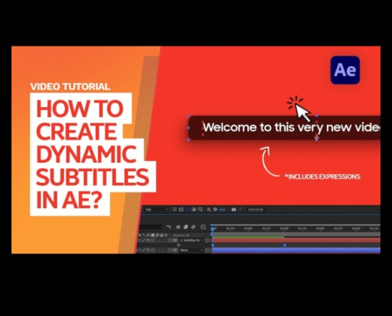Open the composition mini-flowchart icon
392x316 pixels.
(168, 227)
